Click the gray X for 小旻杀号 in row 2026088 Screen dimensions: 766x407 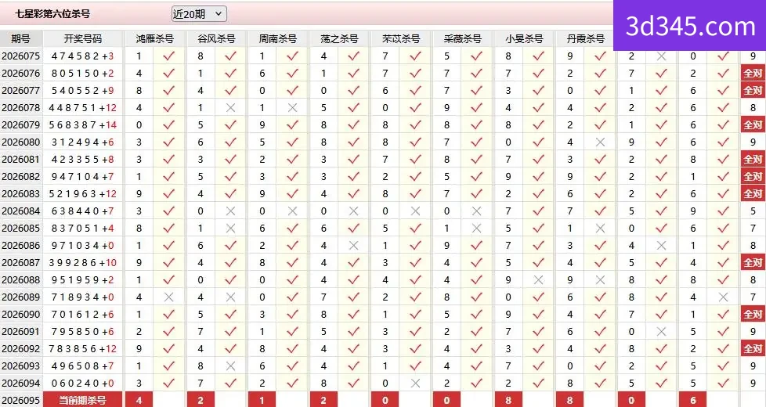pos(538,279)
